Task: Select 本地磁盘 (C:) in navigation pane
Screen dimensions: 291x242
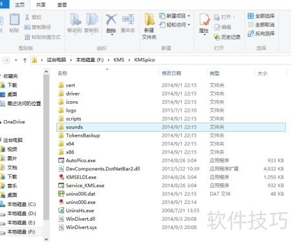Action: [x=21, y=204]
